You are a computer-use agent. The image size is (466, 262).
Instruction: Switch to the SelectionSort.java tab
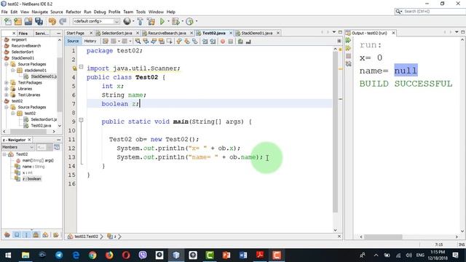116,33
